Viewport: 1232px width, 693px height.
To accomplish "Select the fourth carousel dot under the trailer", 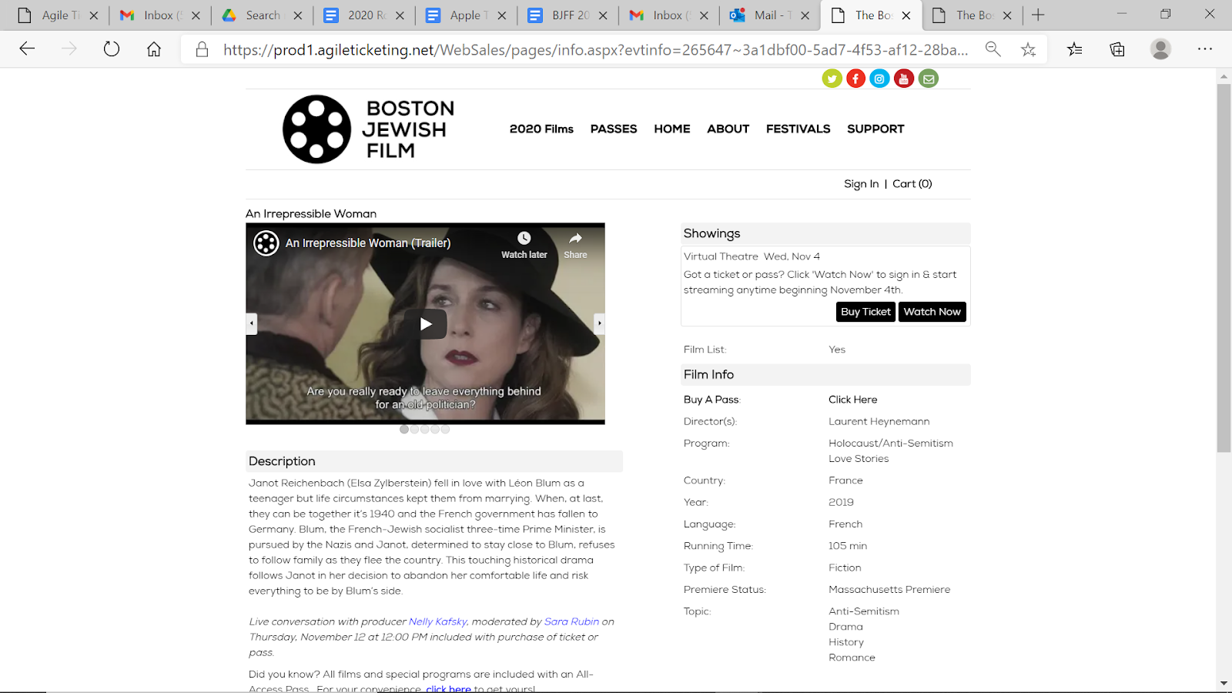I will (x=435, y=430).
